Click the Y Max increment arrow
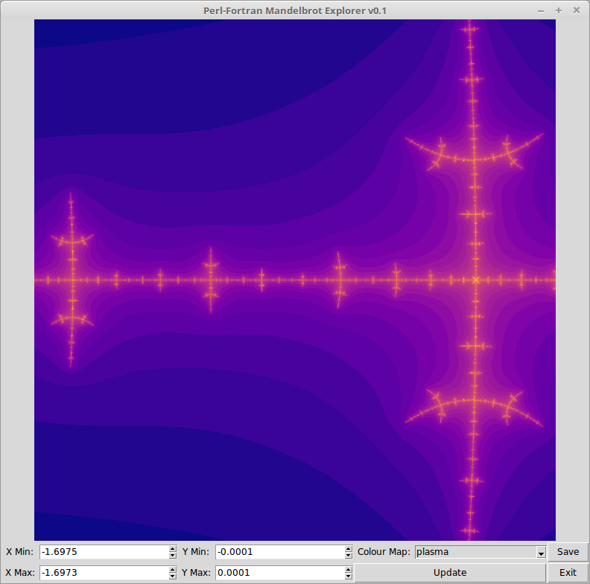 (348, 570)
